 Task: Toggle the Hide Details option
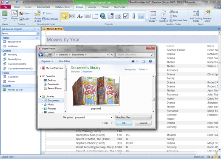click(x=50, y=19)
